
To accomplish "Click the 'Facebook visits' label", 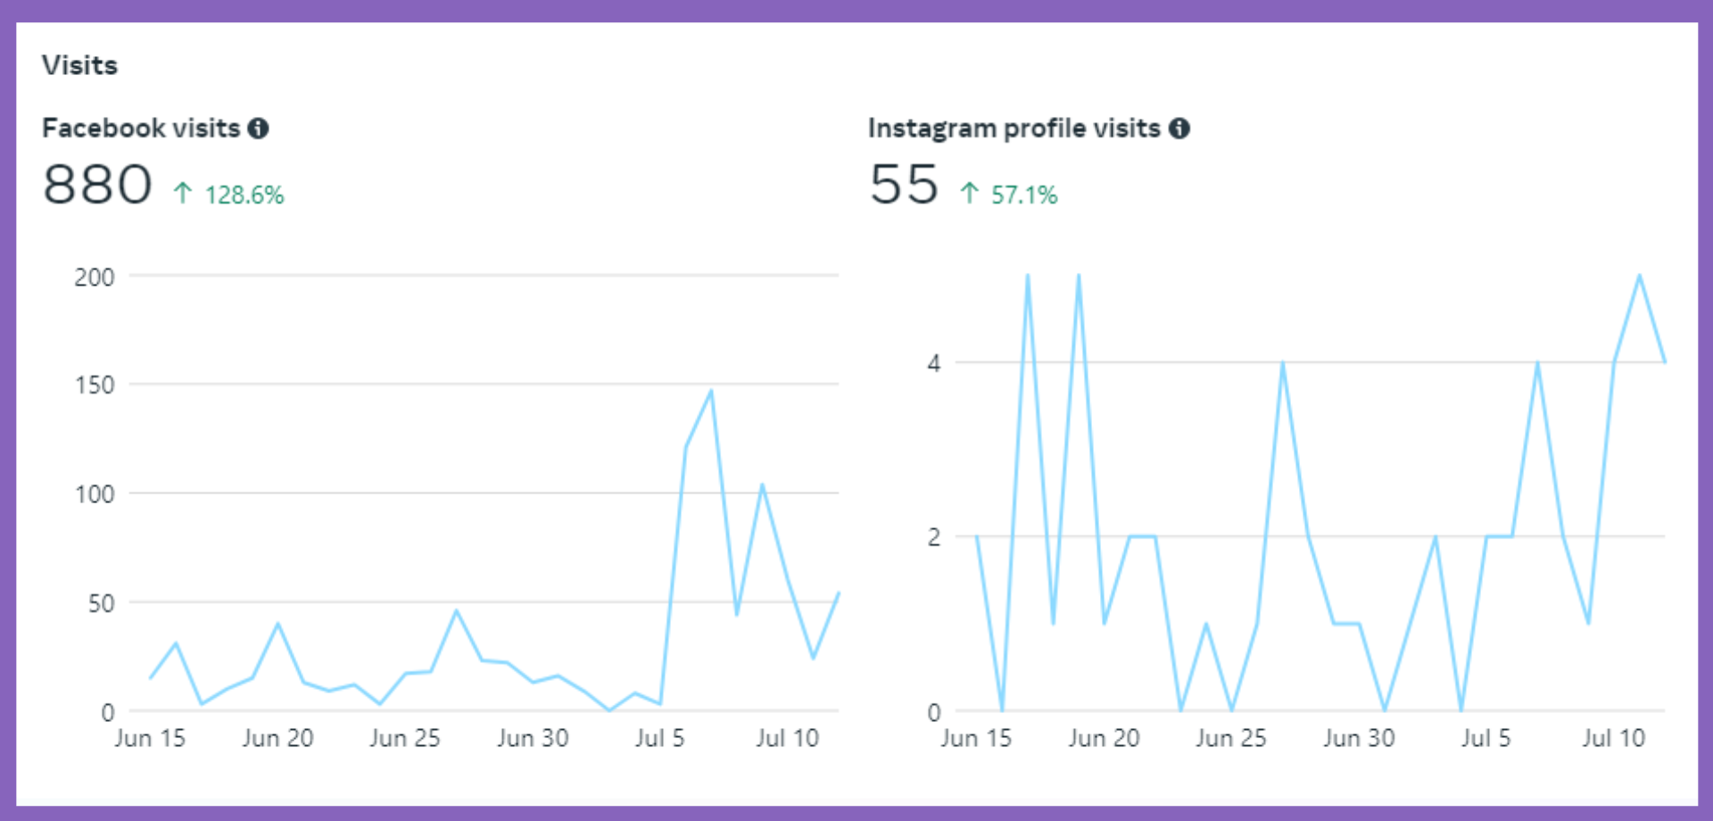I will [141, 129].
